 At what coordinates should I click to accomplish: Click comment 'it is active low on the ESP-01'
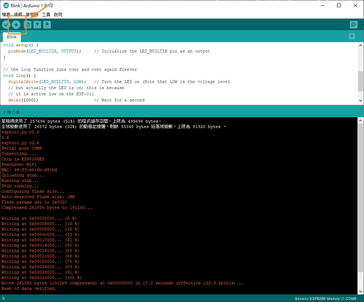51,94
